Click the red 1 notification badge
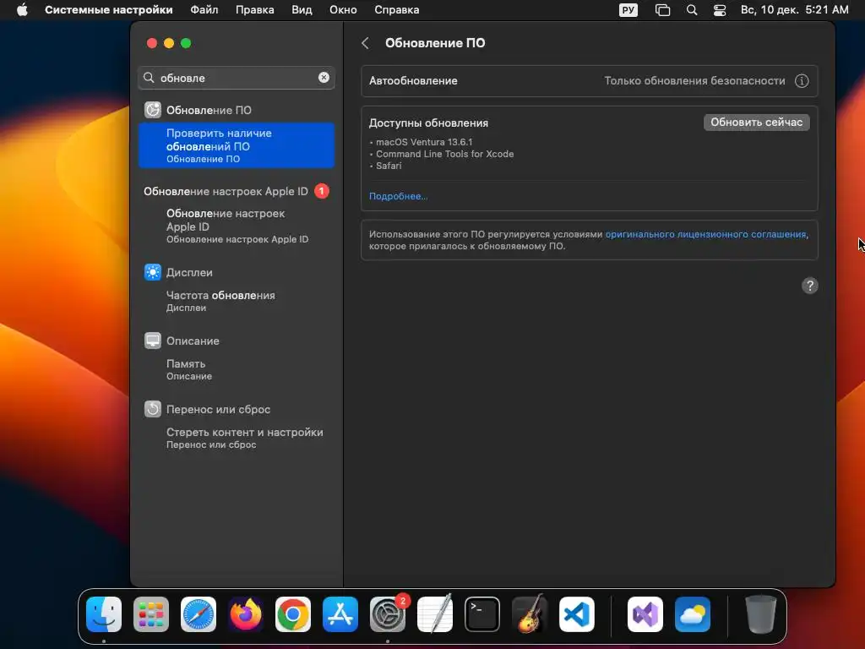The width and height of the screenshot is (865, 649). coord(322,191)
